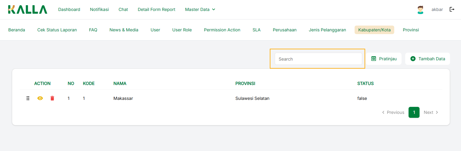Expand the Master Data dropdown
Viewport: 461px width, 151px height.
pos(200,9)
